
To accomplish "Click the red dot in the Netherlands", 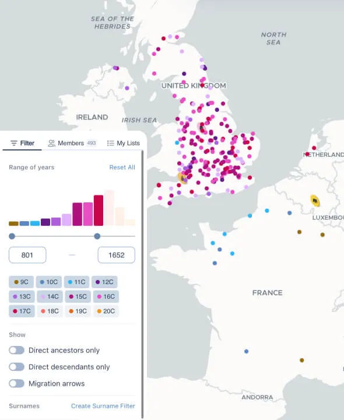I will tap(314, 148).
